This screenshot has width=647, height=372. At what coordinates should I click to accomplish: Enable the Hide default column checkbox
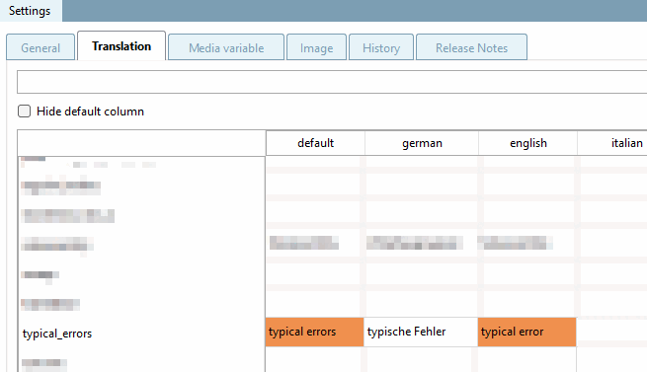pos(24,111)
